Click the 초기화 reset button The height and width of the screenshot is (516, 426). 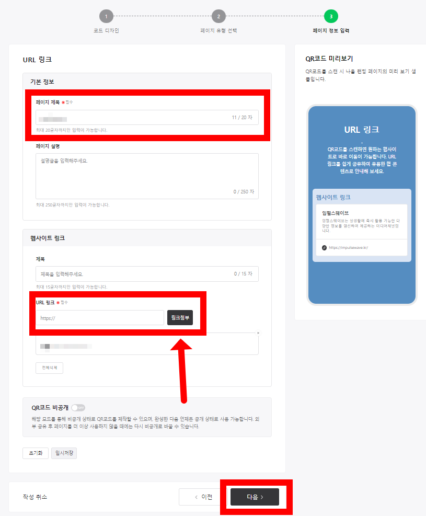(x=36, y=453)
